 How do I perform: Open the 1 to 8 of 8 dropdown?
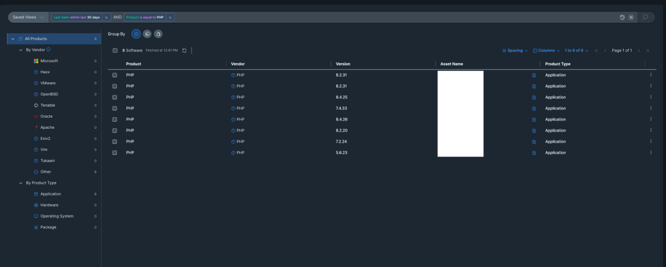pyautogui.click(x=576, y=51)
